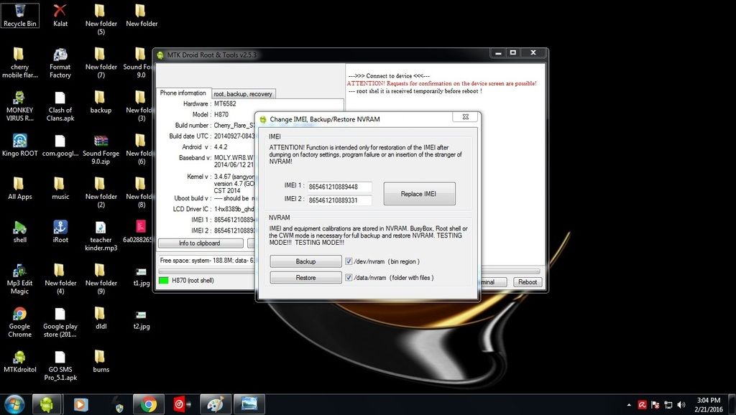Click the Reboot button
736x415 pixels.
527,282
